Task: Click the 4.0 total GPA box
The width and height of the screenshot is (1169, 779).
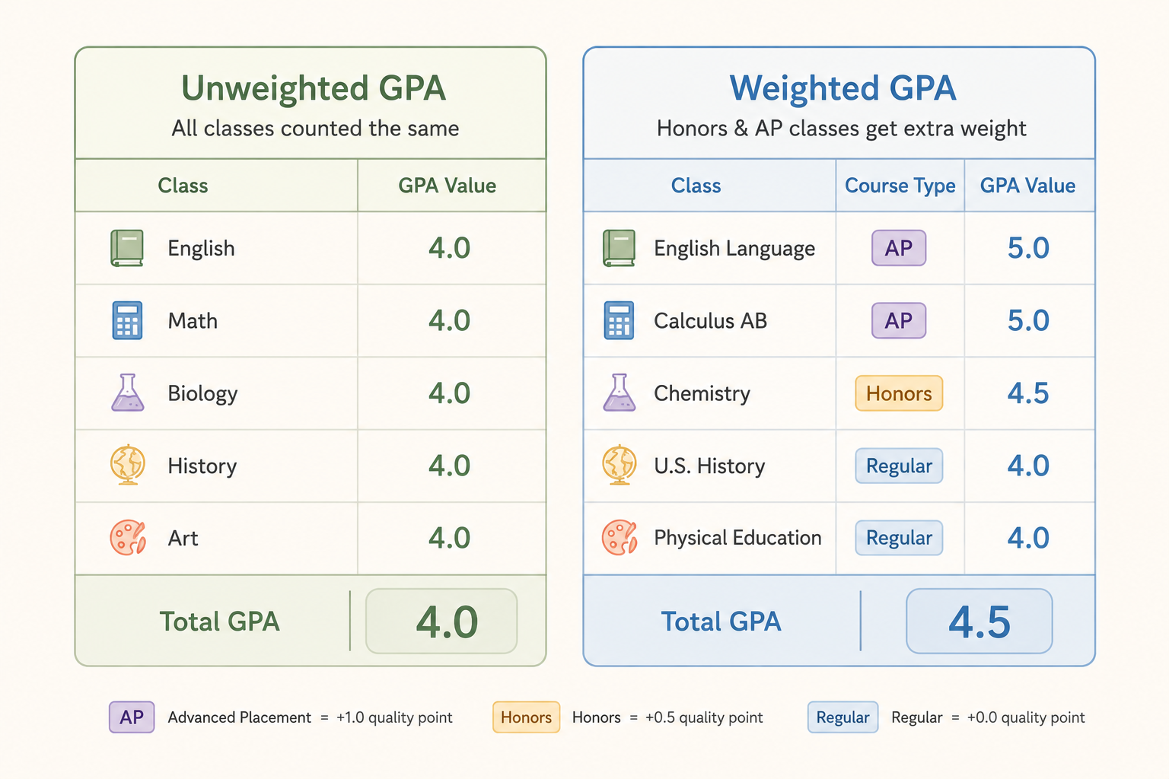Action: (x=441, y=621)
